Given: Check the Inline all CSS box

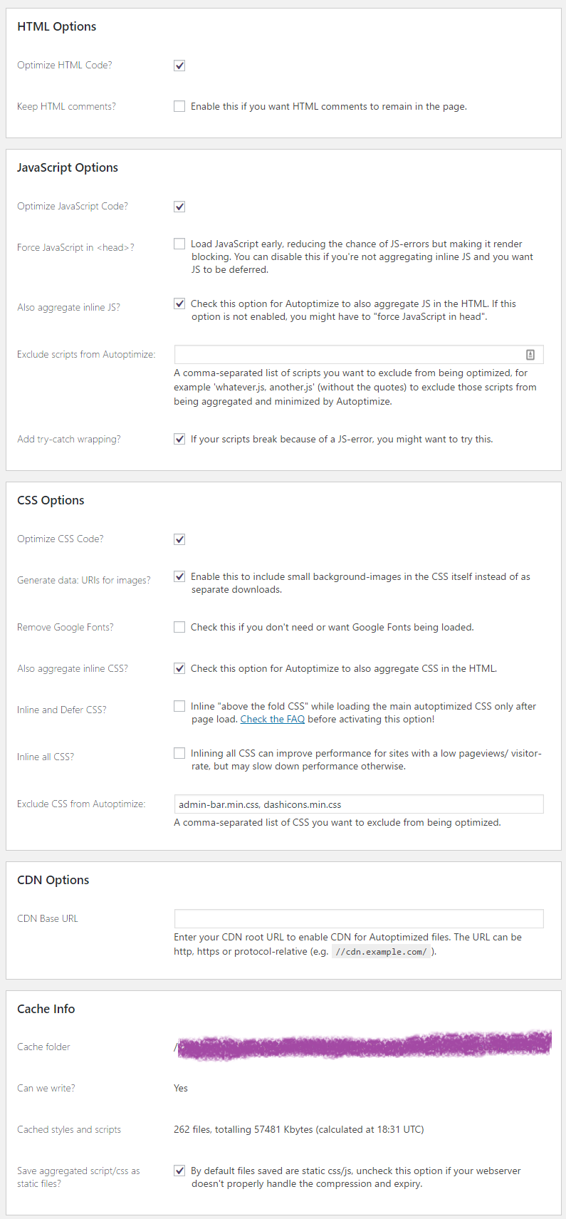Looking at the screenshot, I should point(179,753).
